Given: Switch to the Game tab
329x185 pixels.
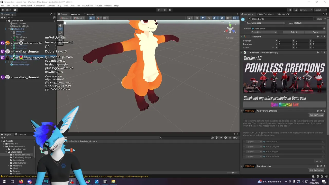Looking at the screenshot, I should click(x=75, y=14).
